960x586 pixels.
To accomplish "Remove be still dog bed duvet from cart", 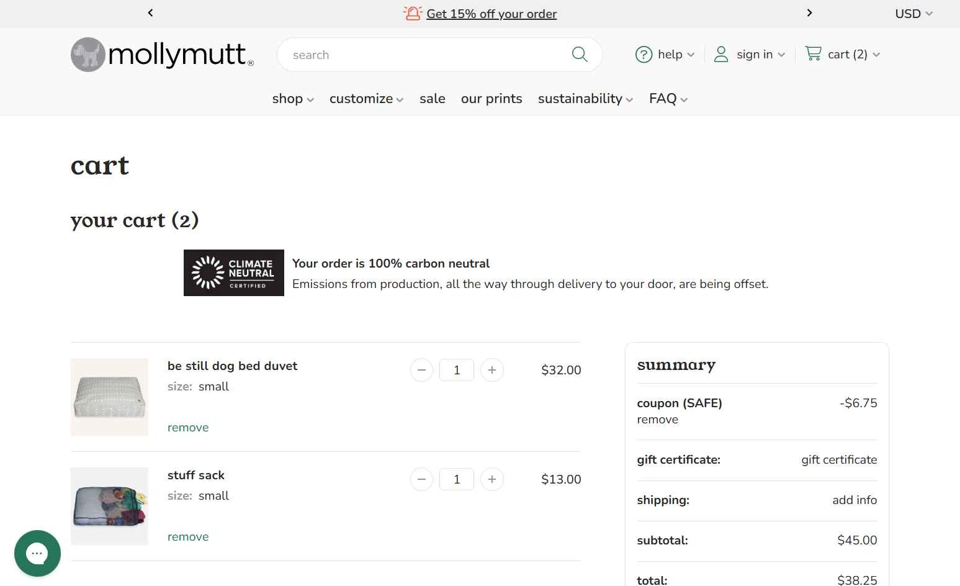I will [x=188, y=427].
